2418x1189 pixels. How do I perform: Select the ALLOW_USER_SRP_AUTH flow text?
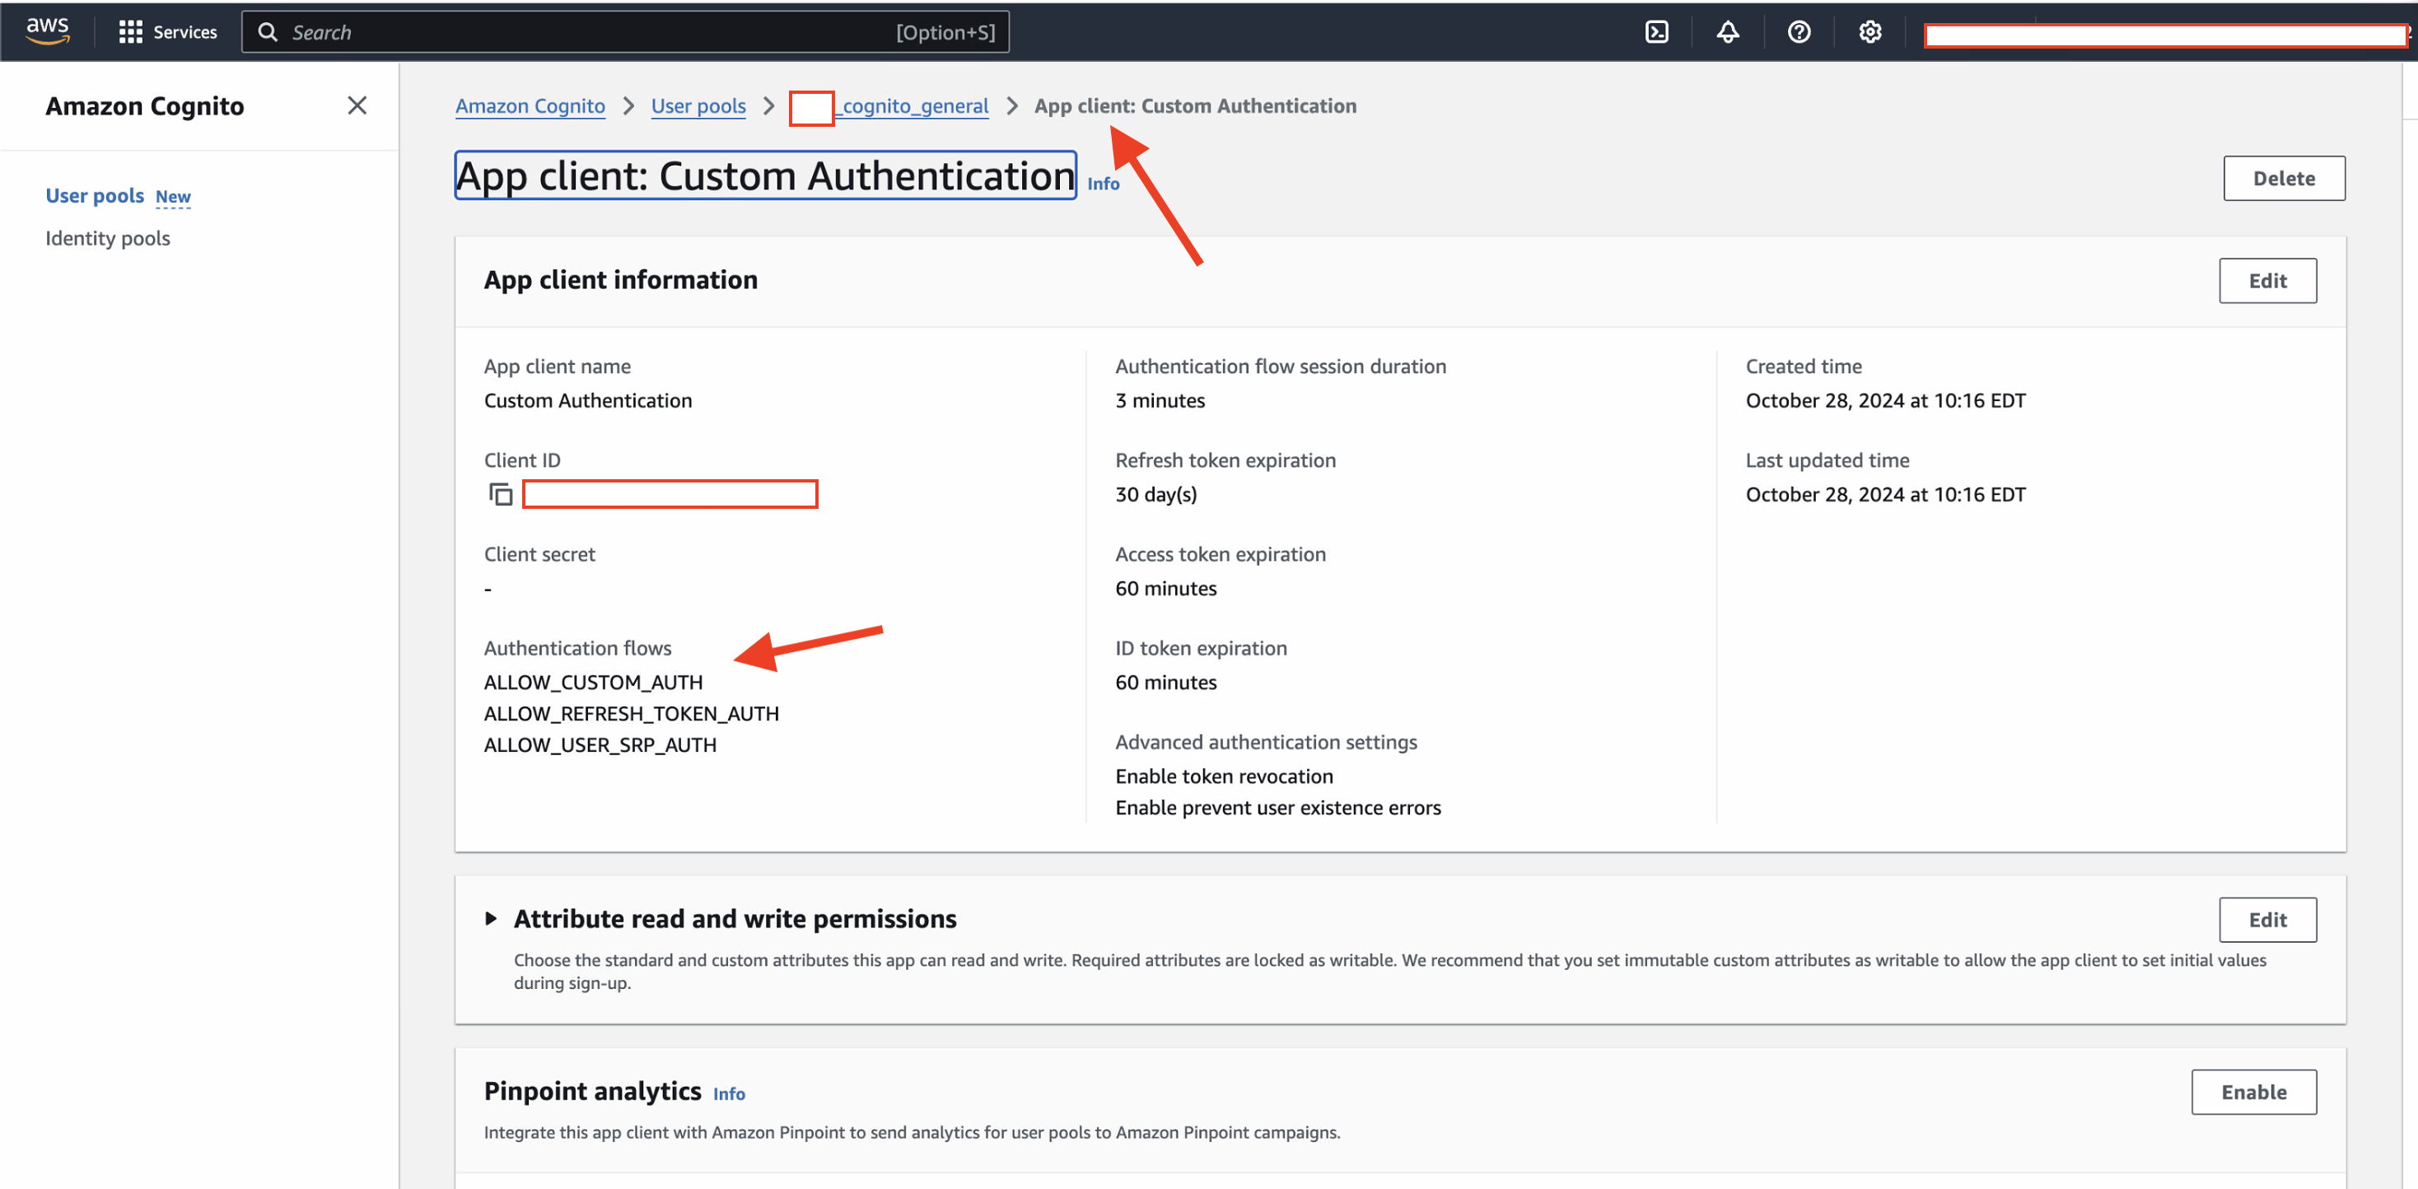[x=600, y=745]
